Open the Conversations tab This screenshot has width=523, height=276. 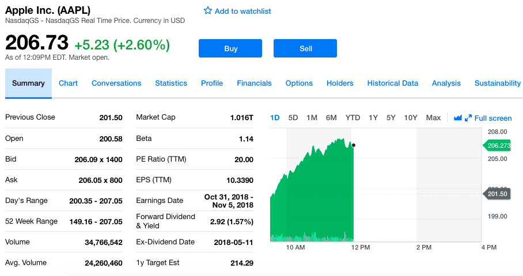tap(116, 83)
